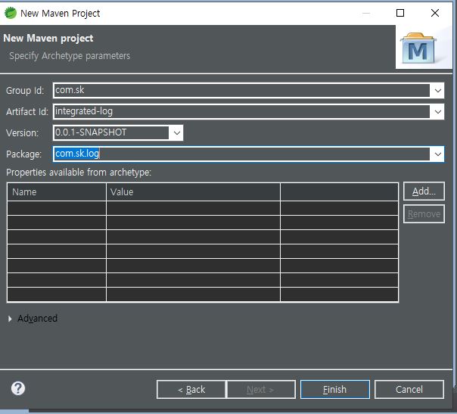Click the Name column header
The image size is (457, 414).
point(57,192)
